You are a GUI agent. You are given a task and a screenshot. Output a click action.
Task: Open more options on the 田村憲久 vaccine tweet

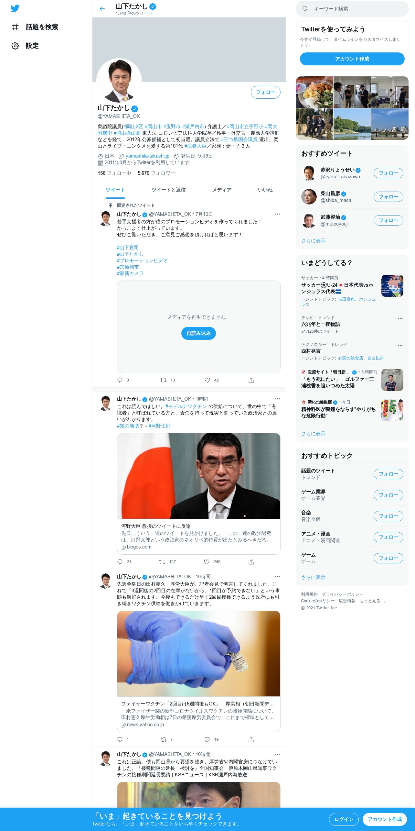[277, 576]
